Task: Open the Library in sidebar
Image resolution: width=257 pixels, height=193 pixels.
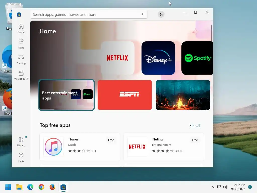Action: [x=21, y=142]
